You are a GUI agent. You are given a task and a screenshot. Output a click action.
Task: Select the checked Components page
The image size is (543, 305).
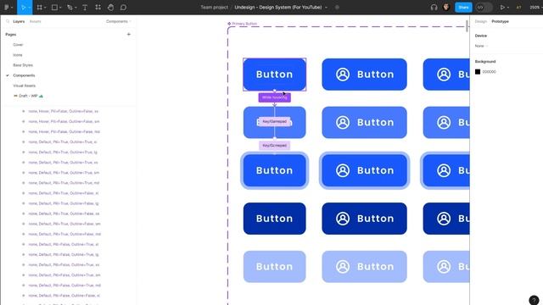(x=24, y=75)
